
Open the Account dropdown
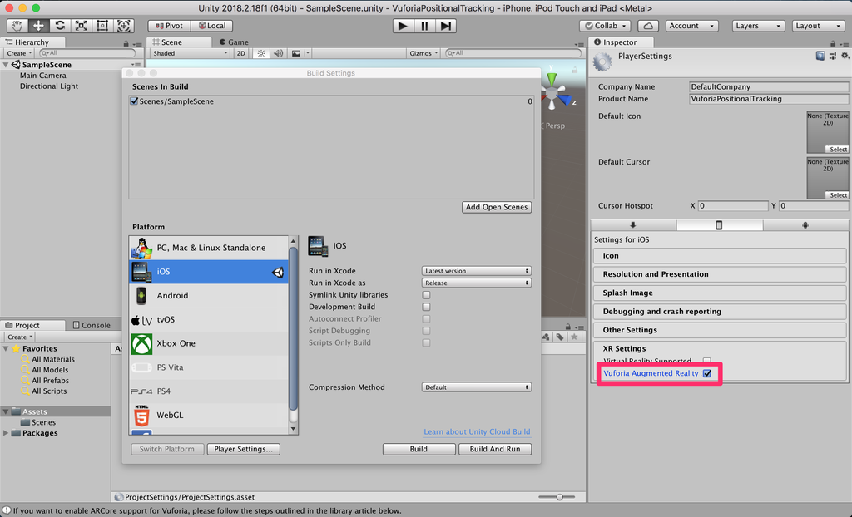(691, 26)
